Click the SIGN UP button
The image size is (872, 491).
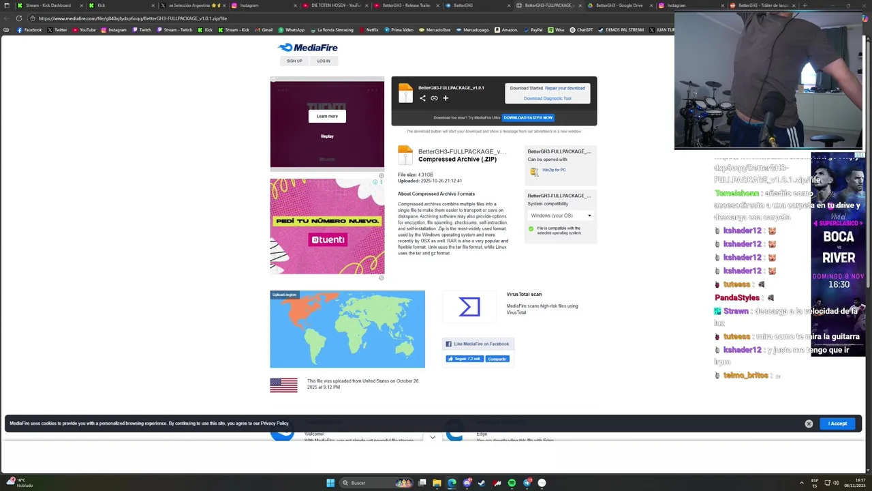(294, 61)
